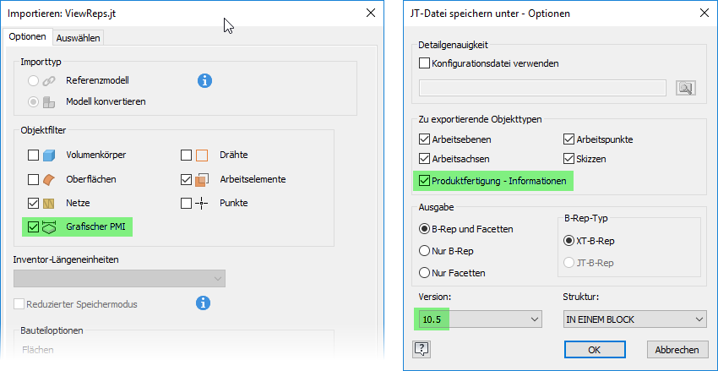The width and height of the screenshot is (718, 371).
Task: Click the info icon beside Reduzierter Speichermodus
Action: point(203,303)
